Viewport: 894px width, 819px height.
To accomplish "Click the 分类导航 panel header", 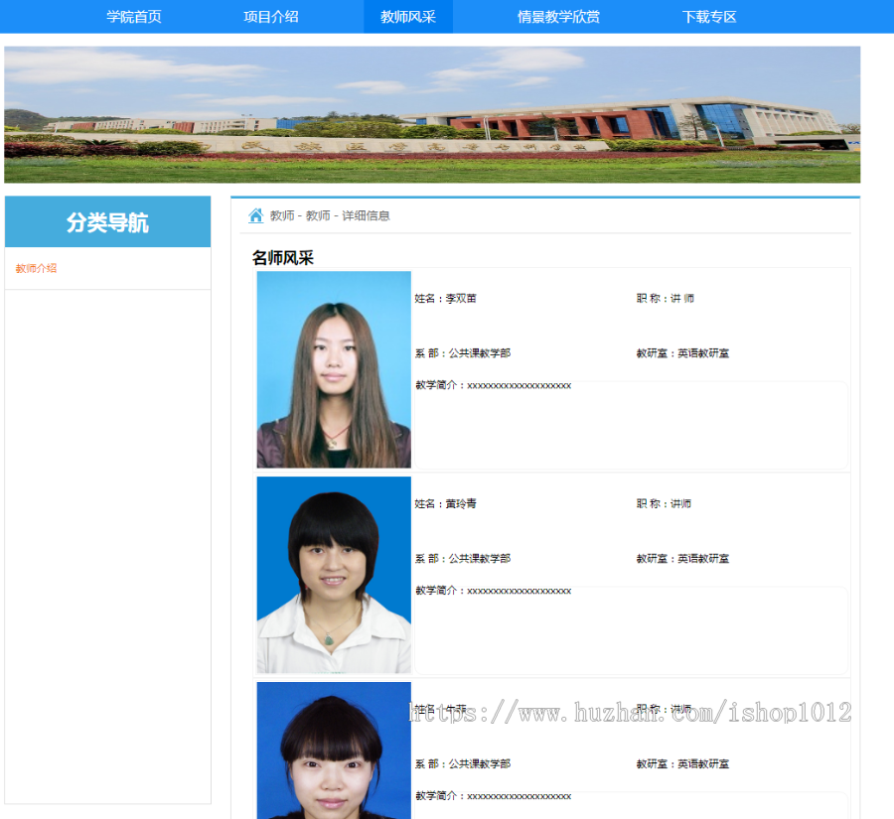I will [x=106, y=221].
